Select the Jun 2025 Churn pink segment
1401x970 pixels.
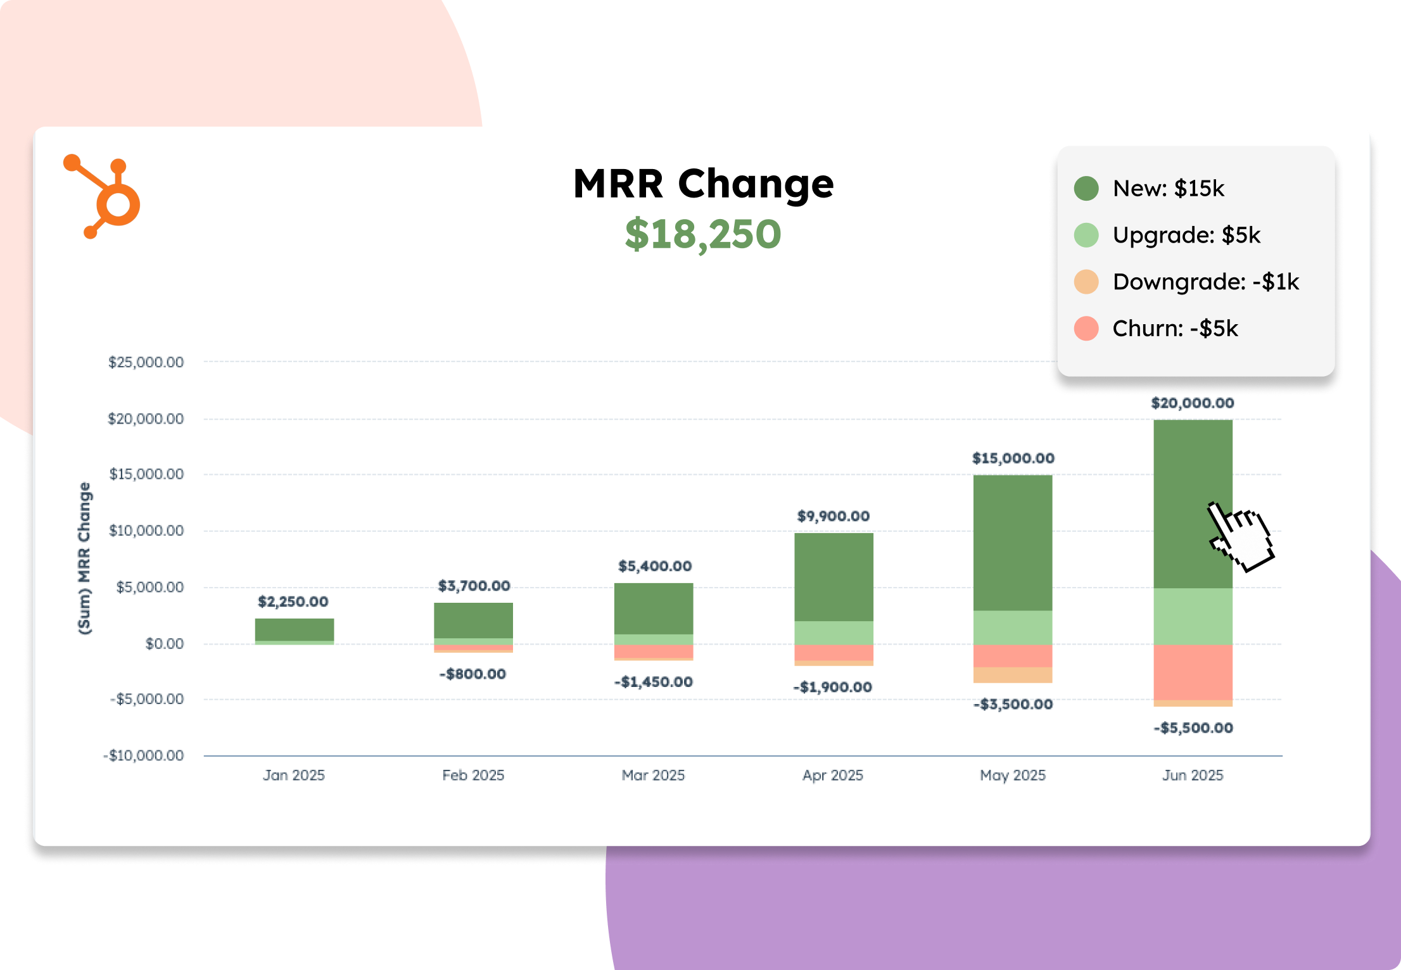point(1193,672)
